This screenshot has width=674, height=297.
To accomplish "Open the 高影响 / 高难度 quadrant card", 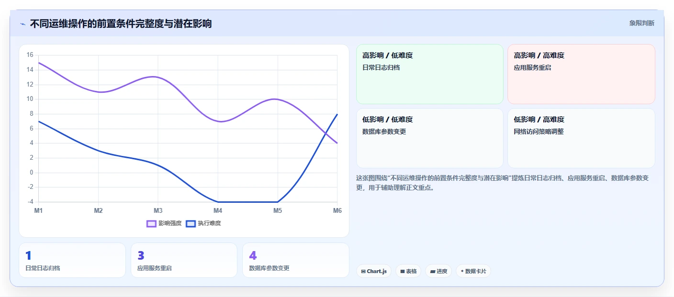I will coord(581,74).
